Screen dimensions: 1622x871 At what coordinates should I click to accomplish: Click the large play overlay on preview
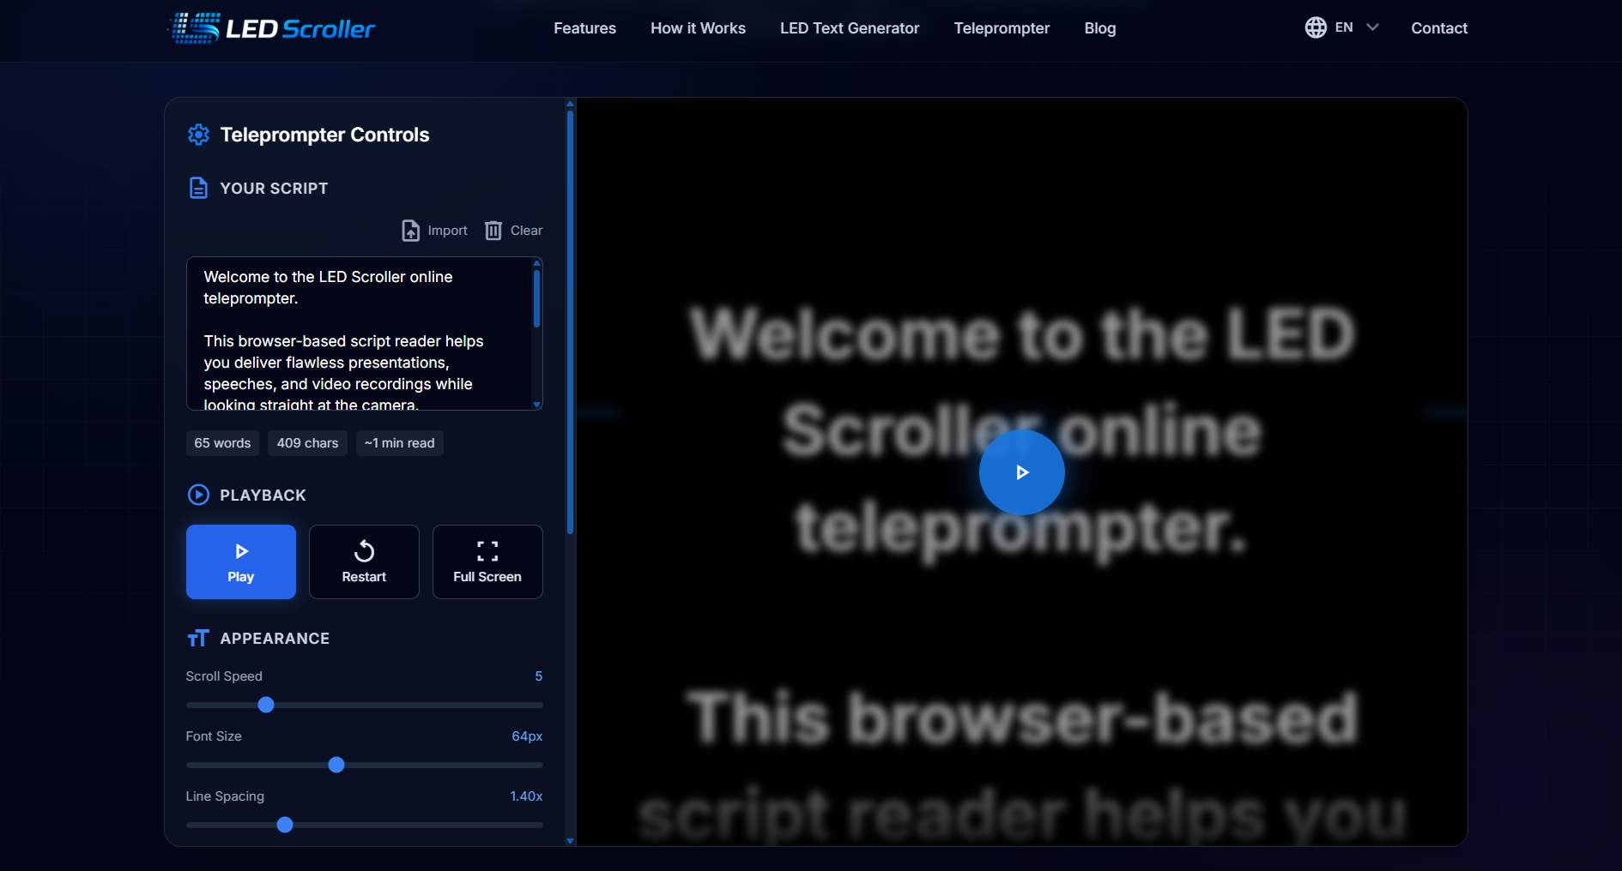(x=1021, y=472)
